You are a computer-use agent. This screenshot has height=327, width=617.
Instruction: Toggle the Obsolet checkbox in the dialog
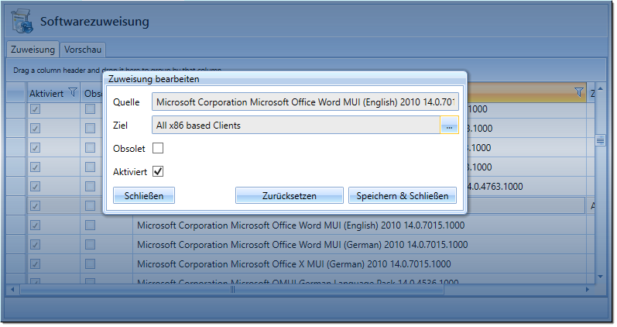pos(158,148)
